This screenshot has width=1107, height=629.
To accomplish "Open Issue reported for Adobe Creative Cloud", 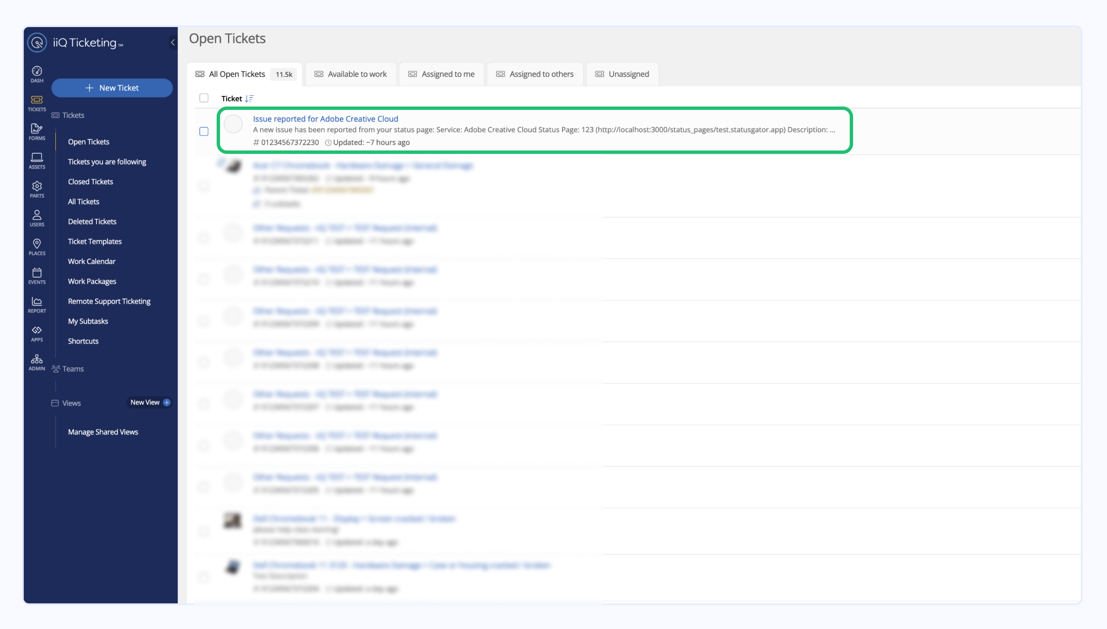I will pos(325,119).
